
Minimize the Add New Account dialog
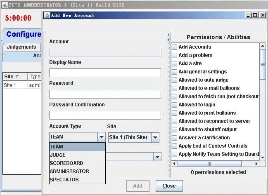pos(248,15)
